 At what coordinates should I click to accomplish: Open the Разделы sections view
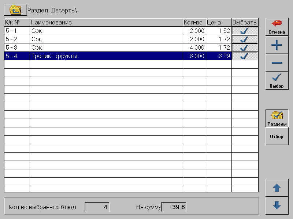[277, 118]
